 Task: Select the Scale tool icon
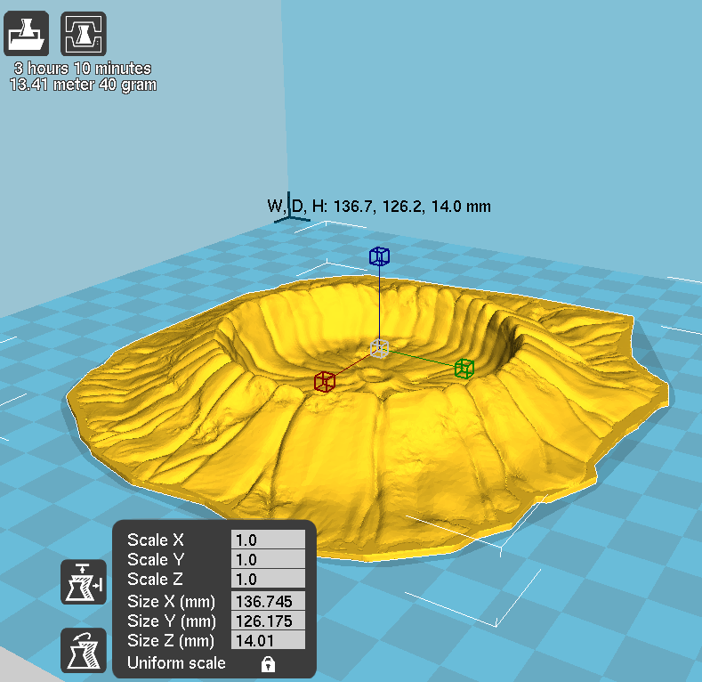[x=84, y=581]
